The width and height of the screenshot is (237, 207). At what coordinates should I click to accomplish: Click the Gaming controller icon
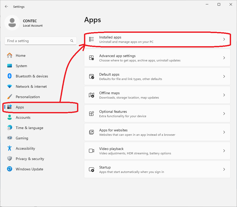click(x=10, y=138)
